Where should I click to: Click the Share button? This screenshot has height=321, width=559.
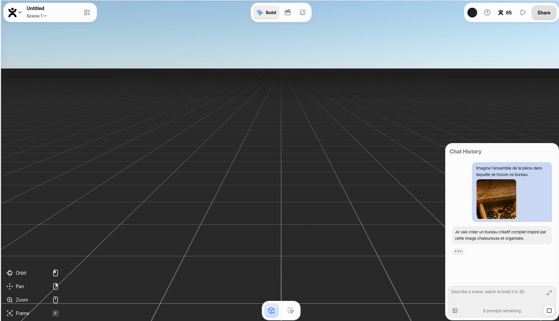[544, 12]
